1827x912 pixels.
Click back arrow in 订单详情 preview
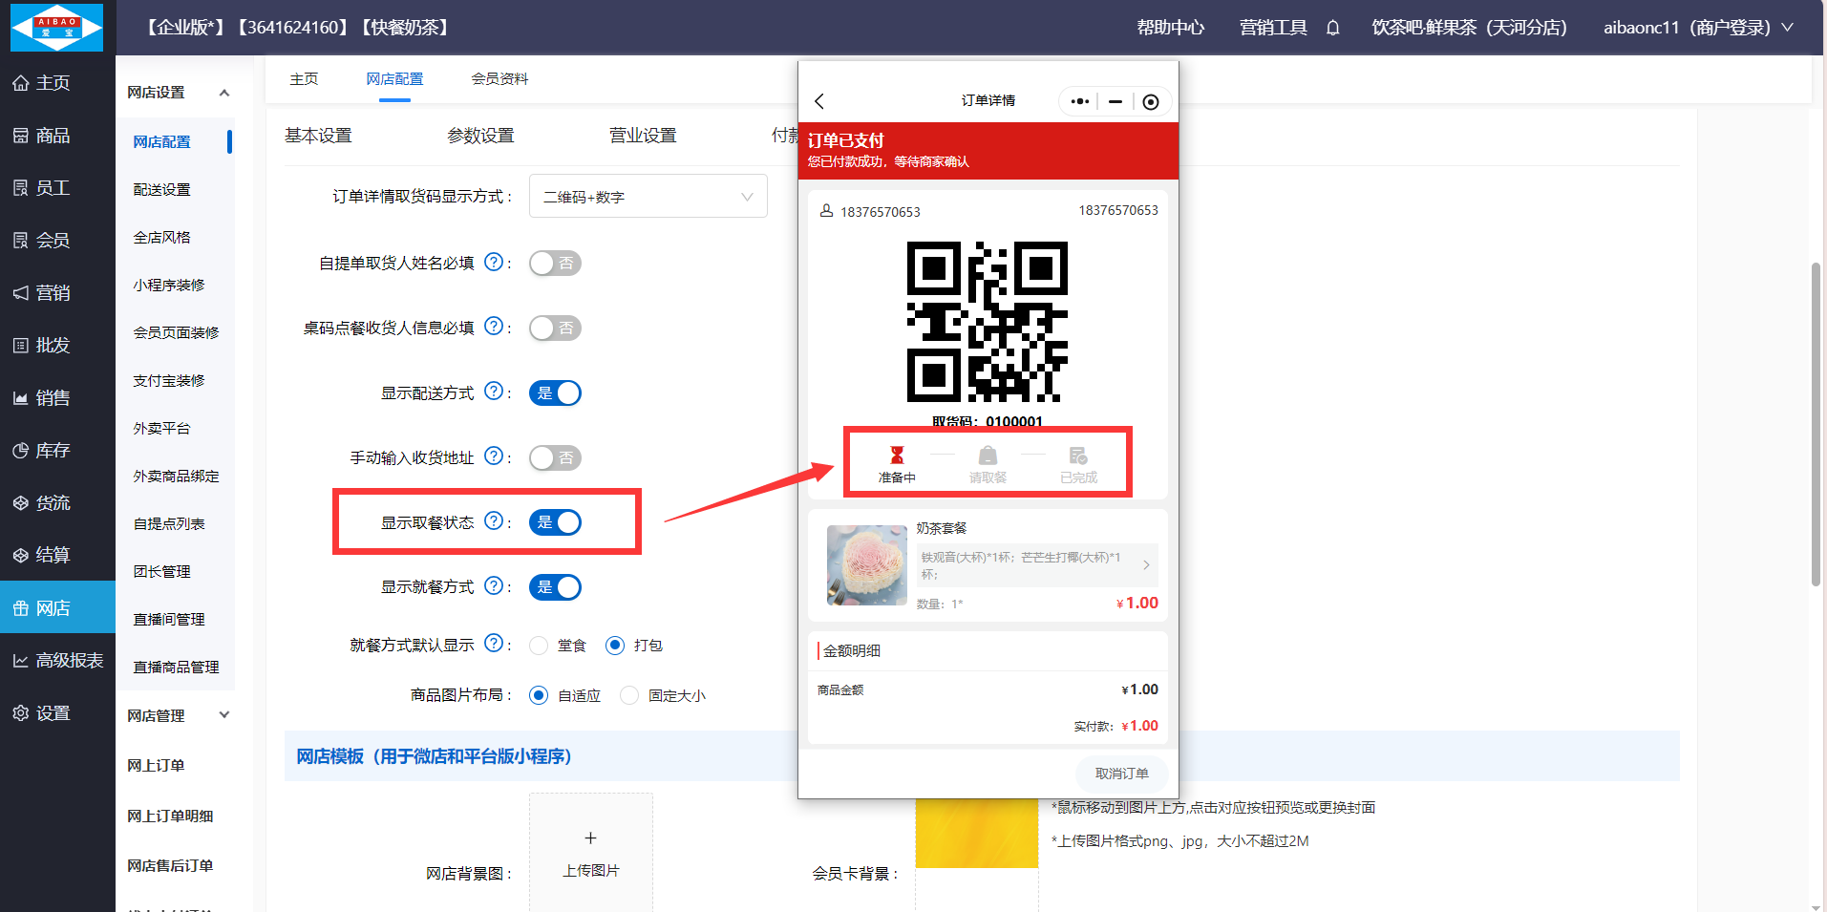[819, 101]
